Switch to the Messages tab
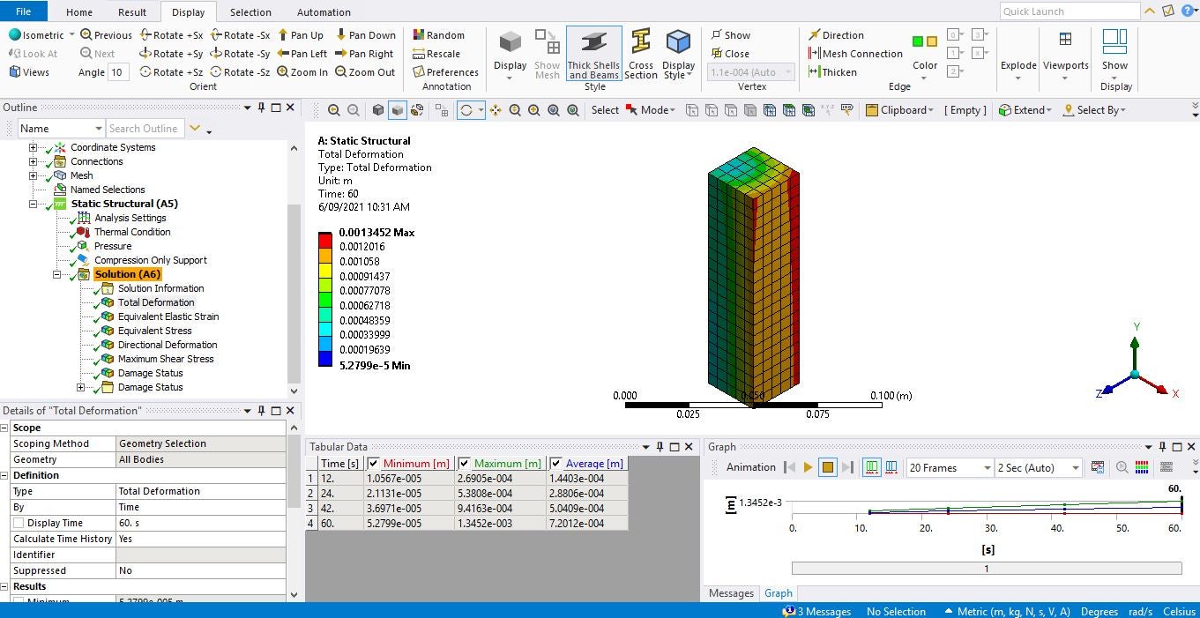Image resolution: width=1200 pixels, height=618 pixels. pyautogui.click(x=731, y=593)
